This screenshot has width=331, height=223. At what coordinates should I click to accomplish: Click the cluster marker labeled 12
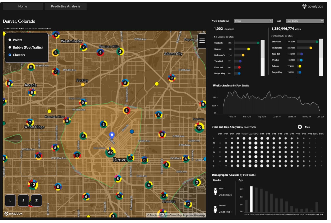pos(33,185)
